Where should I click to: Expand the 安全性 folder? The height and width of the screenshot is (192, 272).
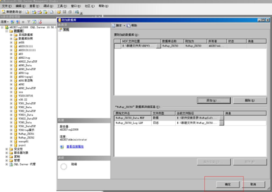coord(6,149)
